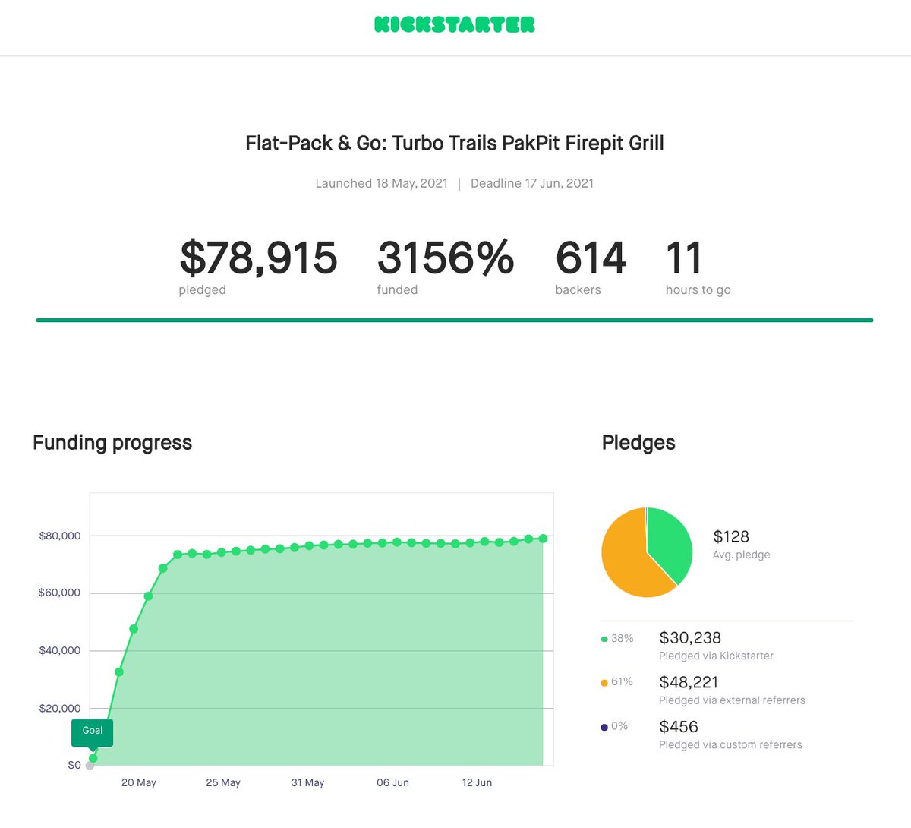Click the 20 May x-axis label
Viewport: 911px width, 828px height.
point(139,782)
